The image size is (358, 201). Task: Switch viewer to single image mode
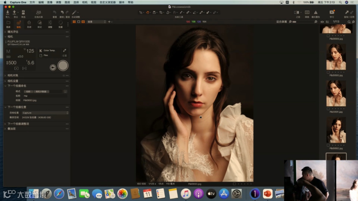coord(79,22)
